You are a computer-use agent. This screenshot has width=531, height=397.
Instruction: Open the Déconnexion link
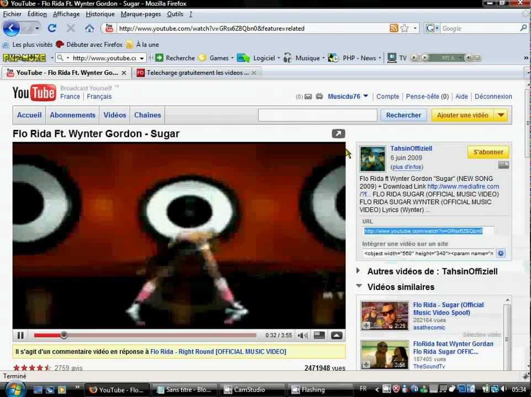493,96
